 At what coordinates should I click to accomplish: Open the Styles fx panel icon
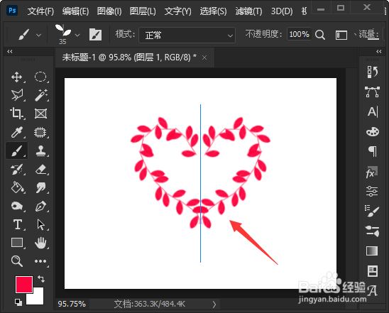(372, 172)
